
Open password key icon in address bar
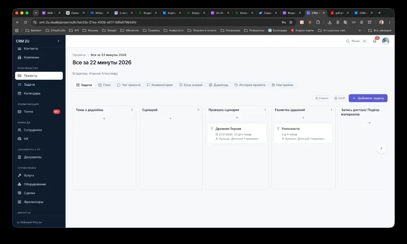(283, 22)
